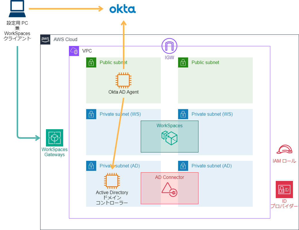Image resolution: width=299 pixels, height=230 pixels.
Task: Click the AWS Cloud logo icon
Action: pos(45,40)
